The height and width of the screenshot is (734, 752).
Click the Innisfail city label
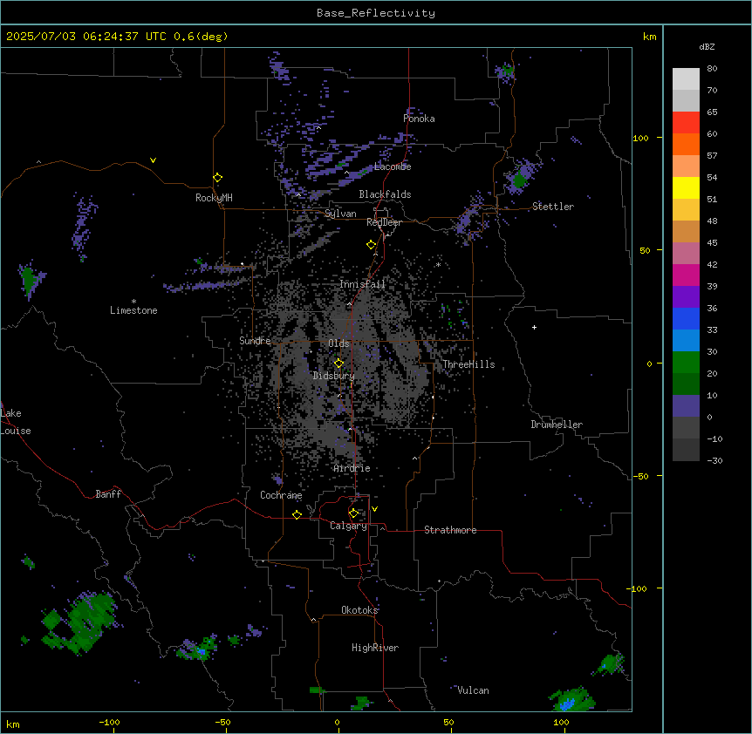click(362, 284)
